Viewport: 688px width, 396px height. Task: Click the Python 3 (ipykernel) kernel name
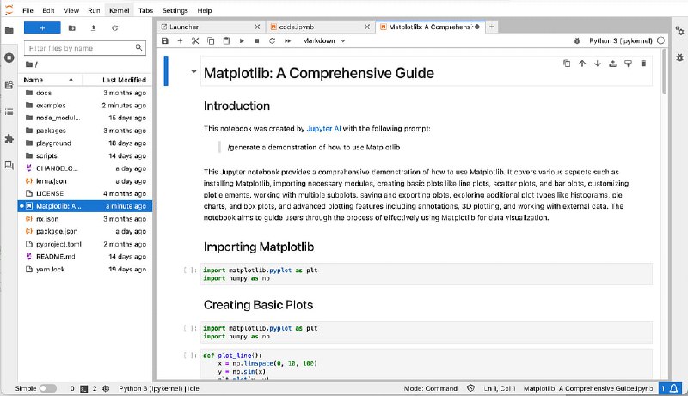click(620, 40)
